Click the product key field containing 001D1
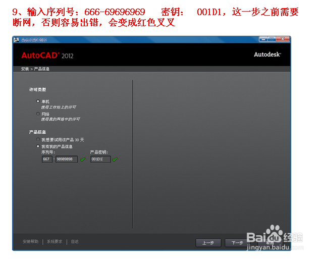The image size is (321, 259). click(100, 160)
